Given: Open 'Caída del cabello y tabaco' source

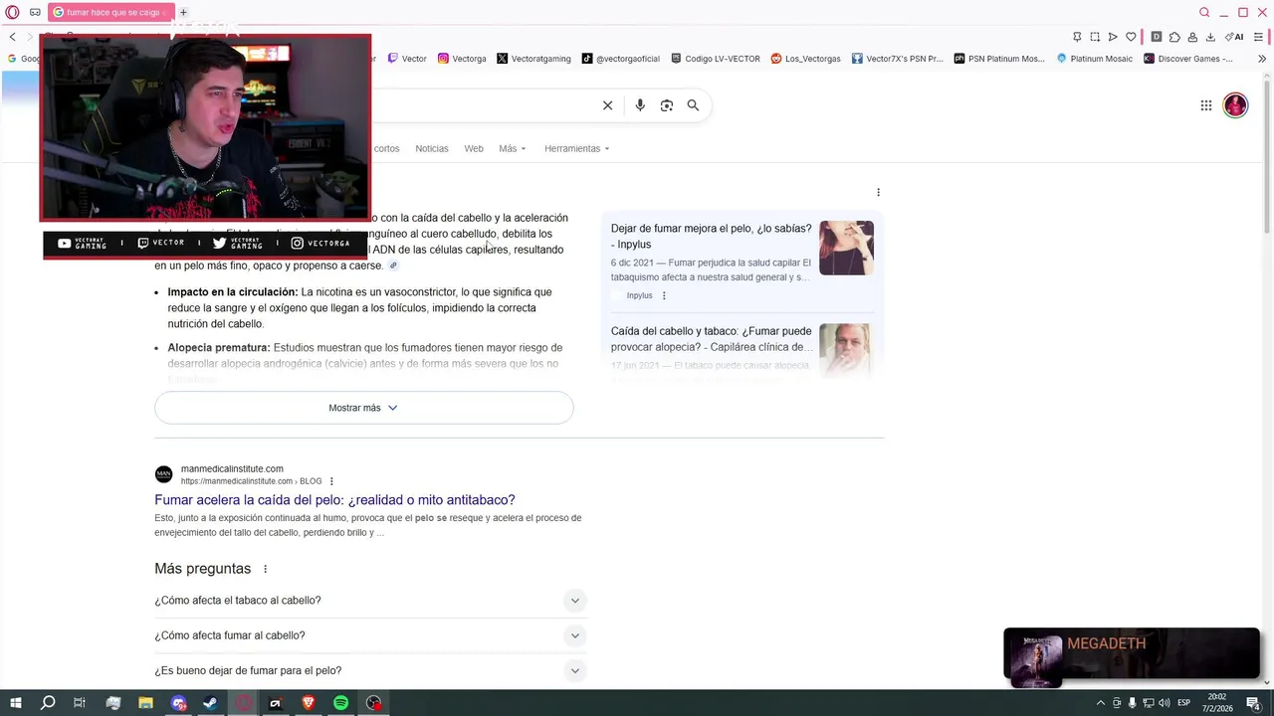Looking at the screenshot, I should (x=711, y=339).
